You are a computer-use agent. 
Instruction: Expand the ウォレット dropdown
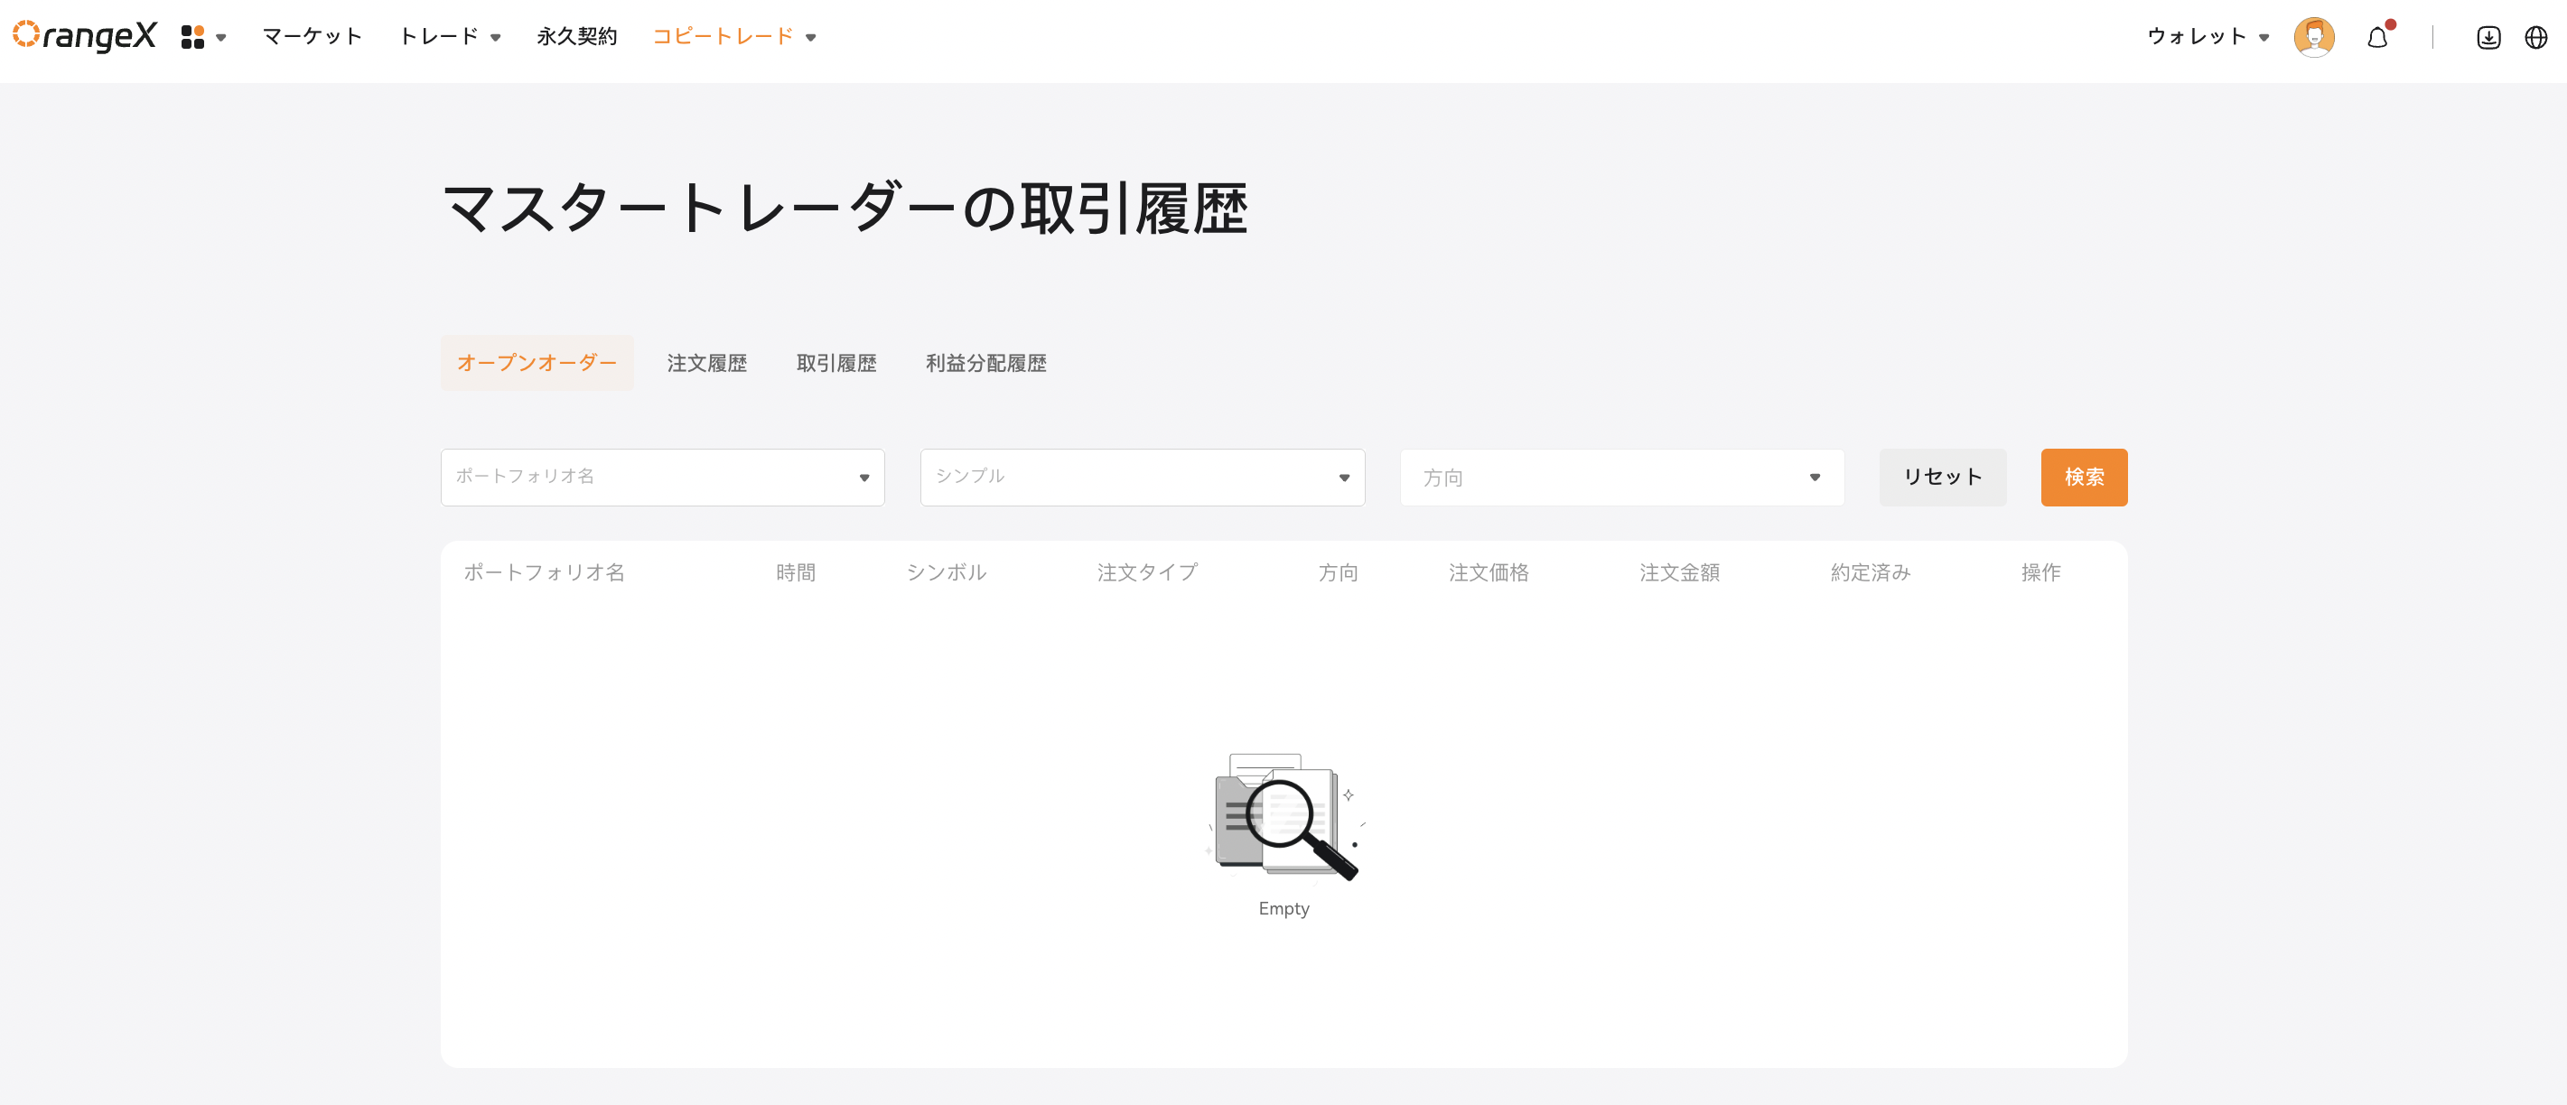[2208, 37]
